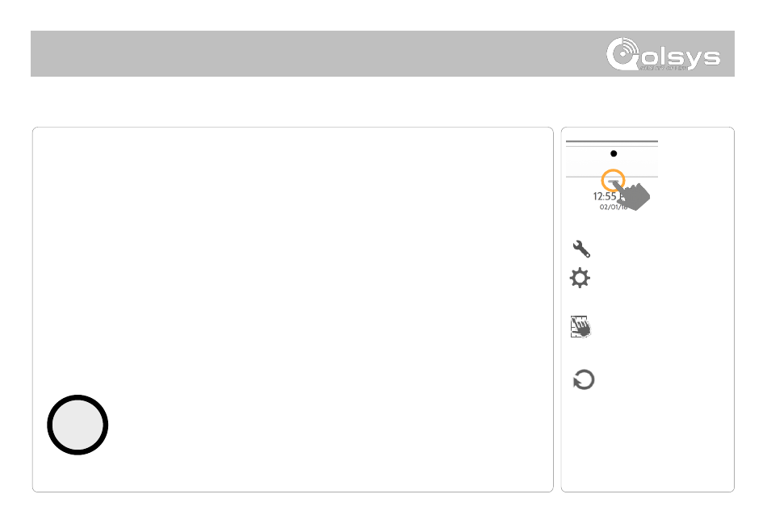767x532 pixels.
Task: Tap the small black camera dot
Action: click(614, 153)
